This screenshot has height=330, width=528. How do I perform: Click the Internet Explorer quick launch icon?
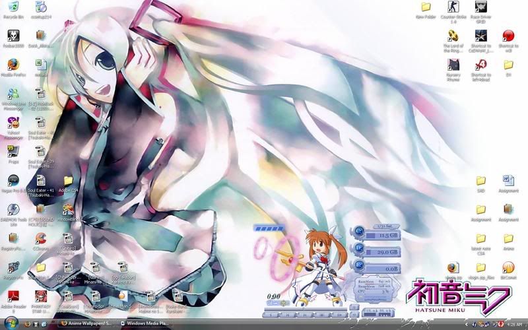coord(44,324)
